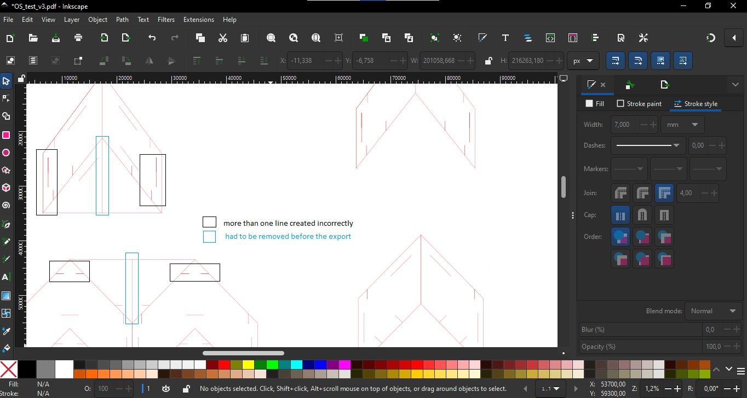Open the Dashes pattern dropdown
The width and height of the screenshot is (747, 398).
coord(648,145)
